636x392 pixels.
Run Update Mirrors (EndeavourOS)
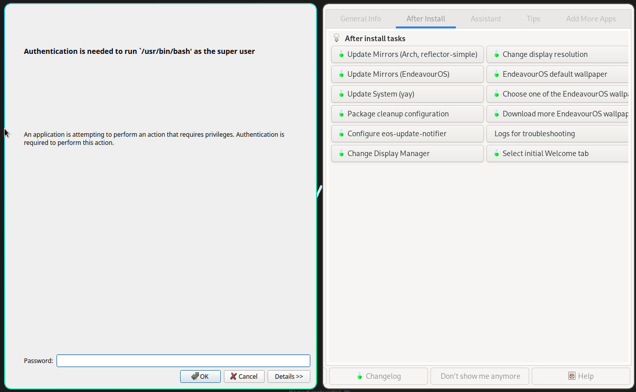point(408,74)
